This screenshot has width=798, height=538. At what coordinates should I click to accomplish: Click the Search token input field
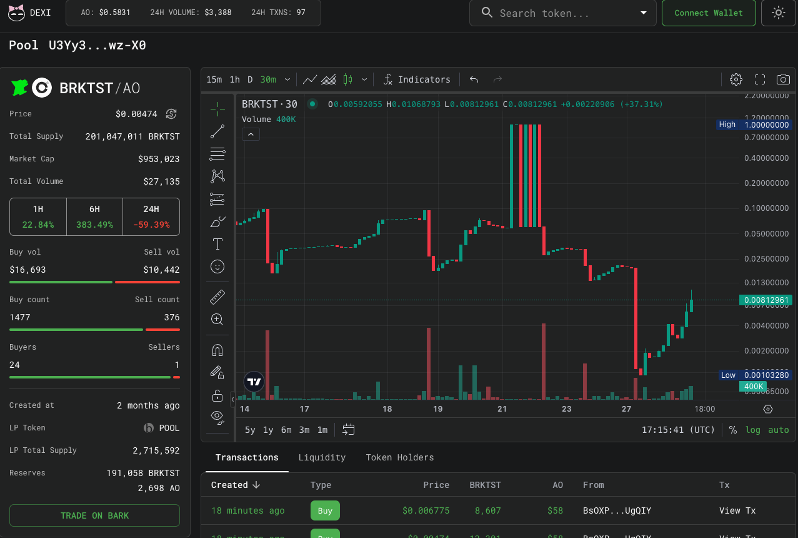point(559,13)
